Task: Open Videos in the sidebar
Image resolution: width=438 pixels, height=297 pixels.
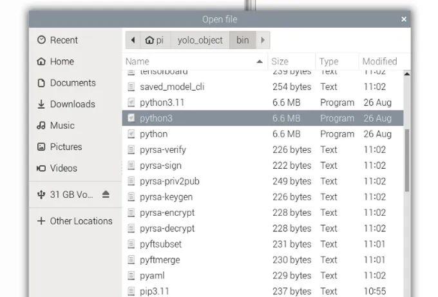Action: [75, 168]
